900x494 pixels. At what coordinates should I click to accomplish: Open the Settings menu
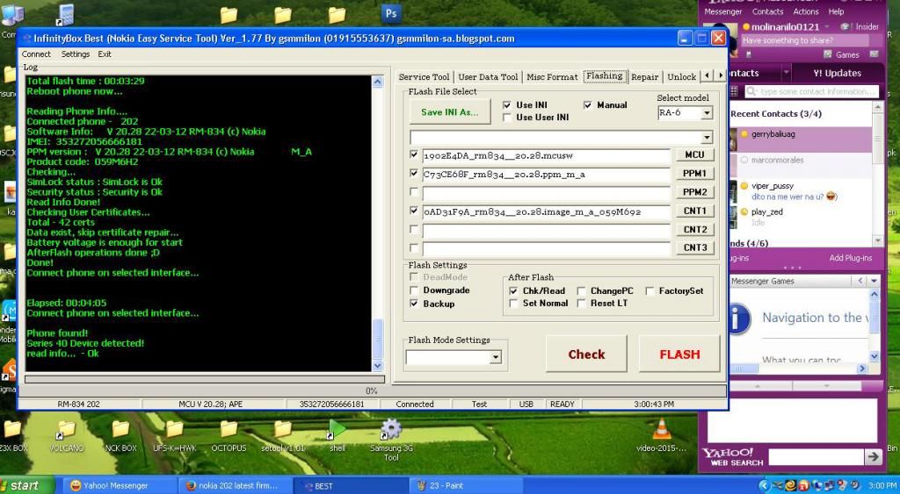point(75,54)
